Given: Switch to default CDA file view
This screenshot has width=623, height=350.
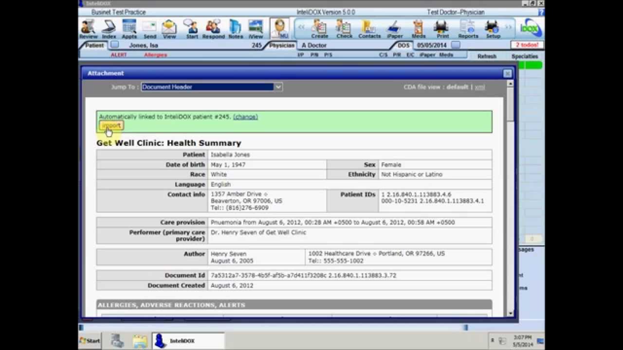Looking at the screenshot, I should tap(458, 87).
